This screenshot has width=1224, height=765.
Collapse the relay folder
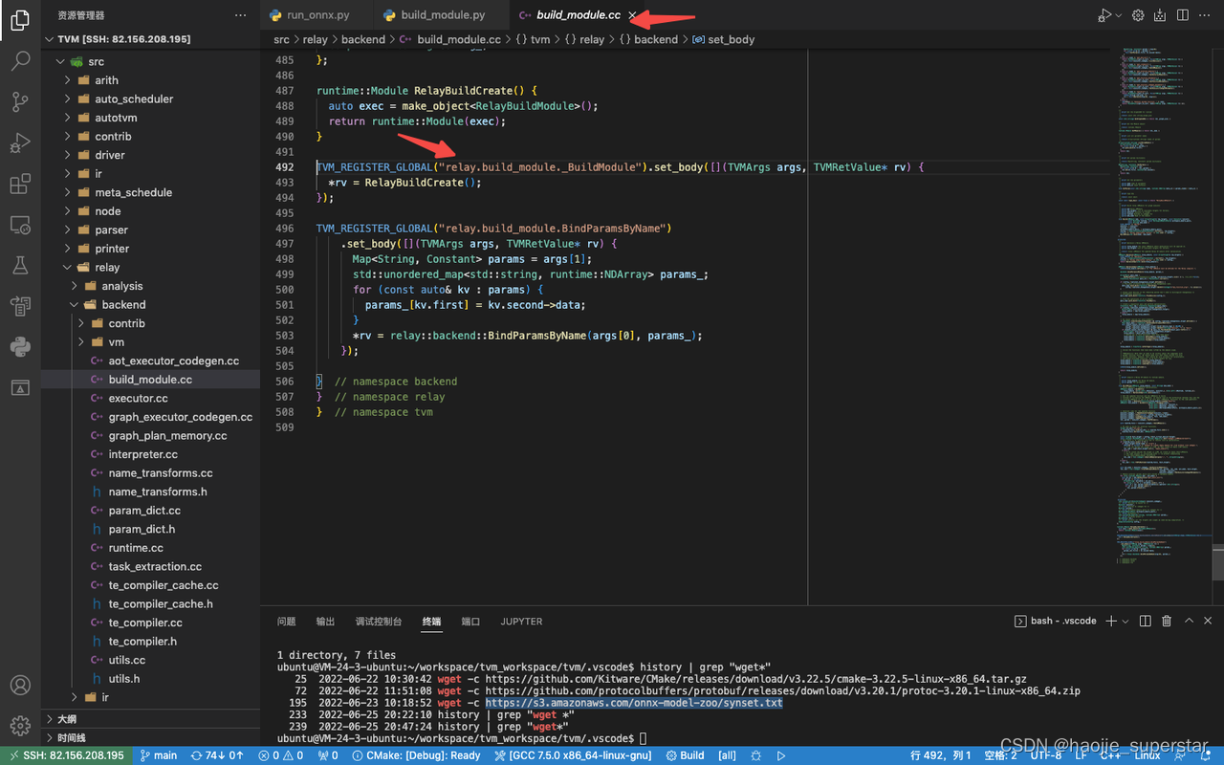click(x=150, y=267)
